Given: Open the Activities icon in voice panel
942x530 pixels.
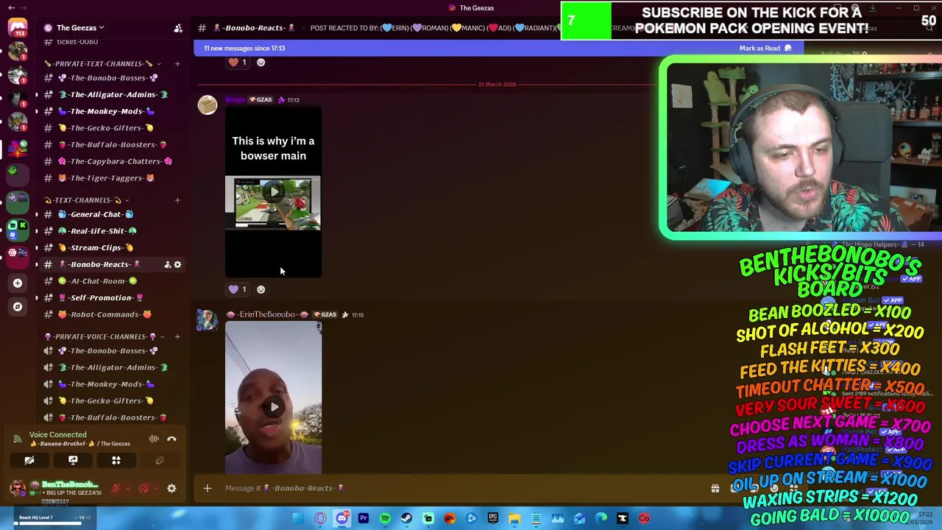Looking at the screenshot, I should point(116,460).
